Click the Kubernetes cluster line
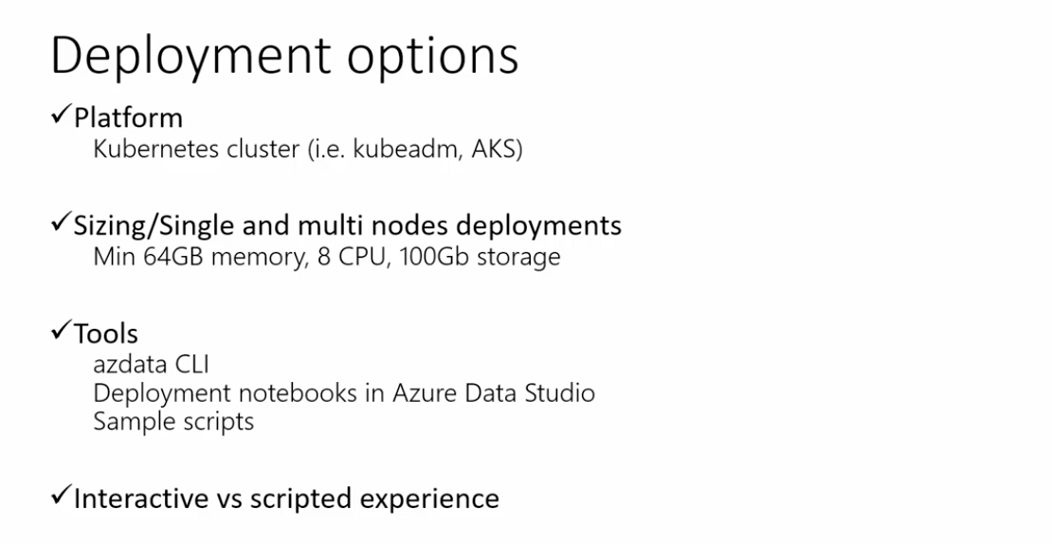Viewport: 1052px width, 544px height. 308,150
